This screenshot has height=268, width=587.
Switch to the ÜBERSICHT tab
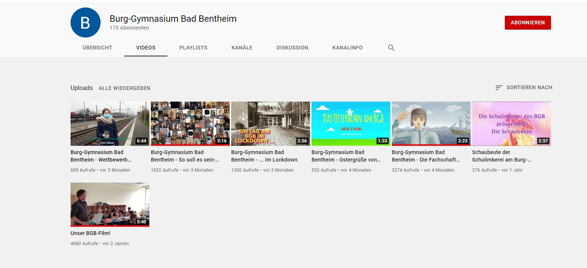pos(97,48)
